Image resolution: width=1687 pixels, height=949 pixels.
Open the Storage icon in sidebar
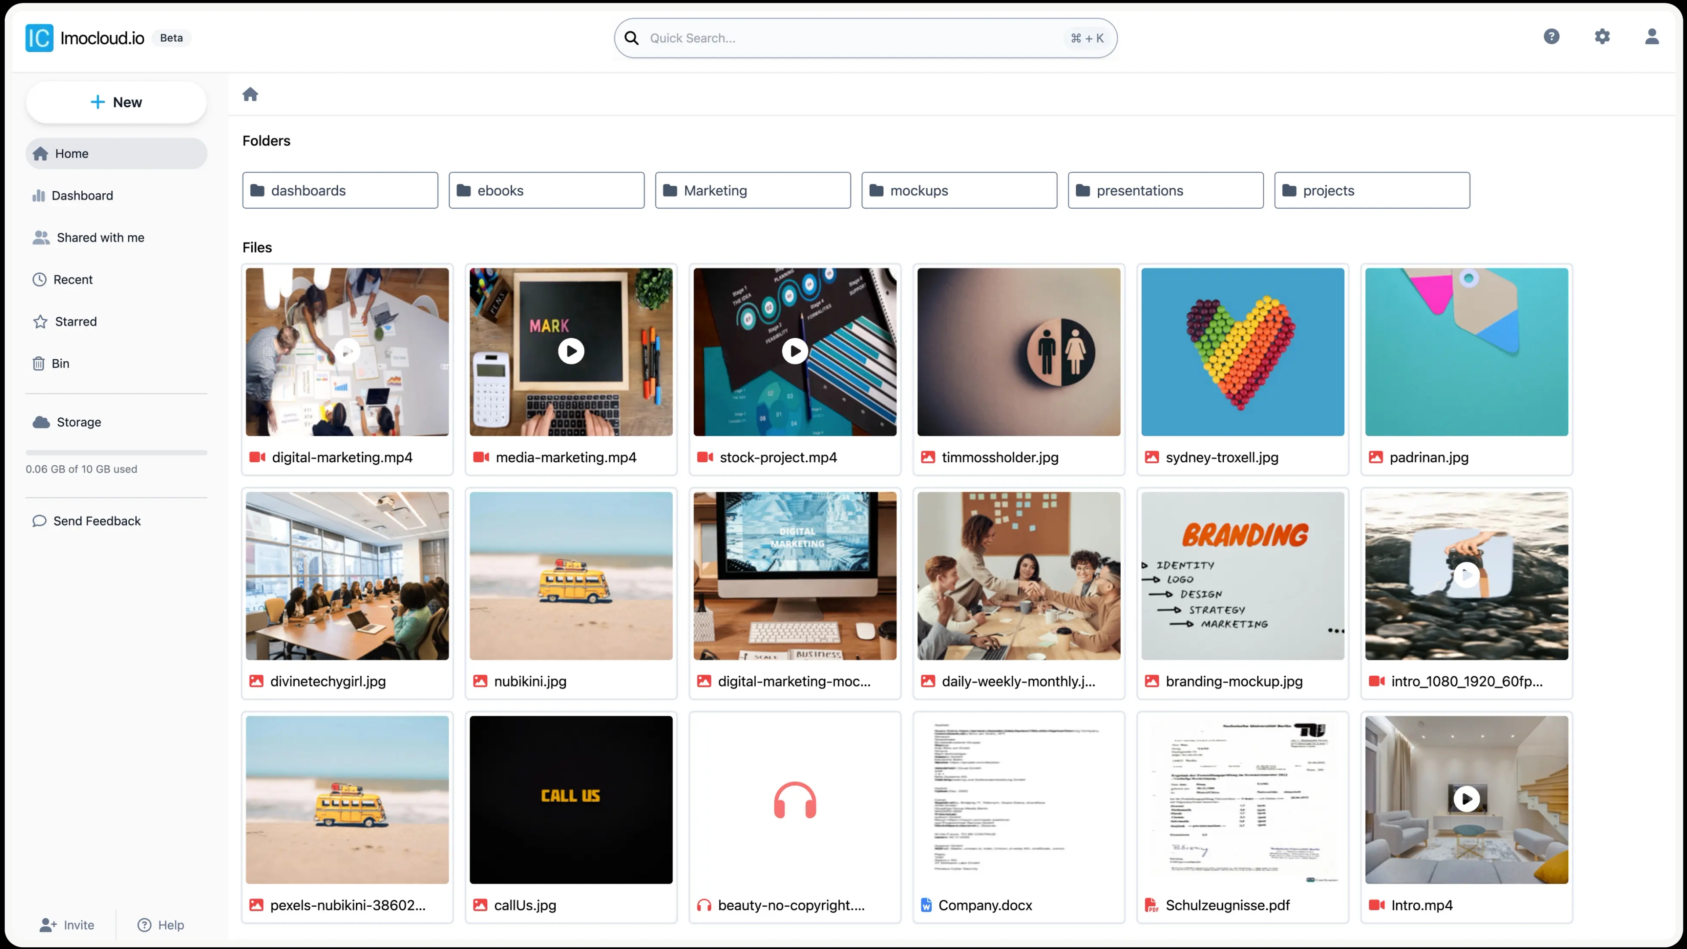[40, 420]
